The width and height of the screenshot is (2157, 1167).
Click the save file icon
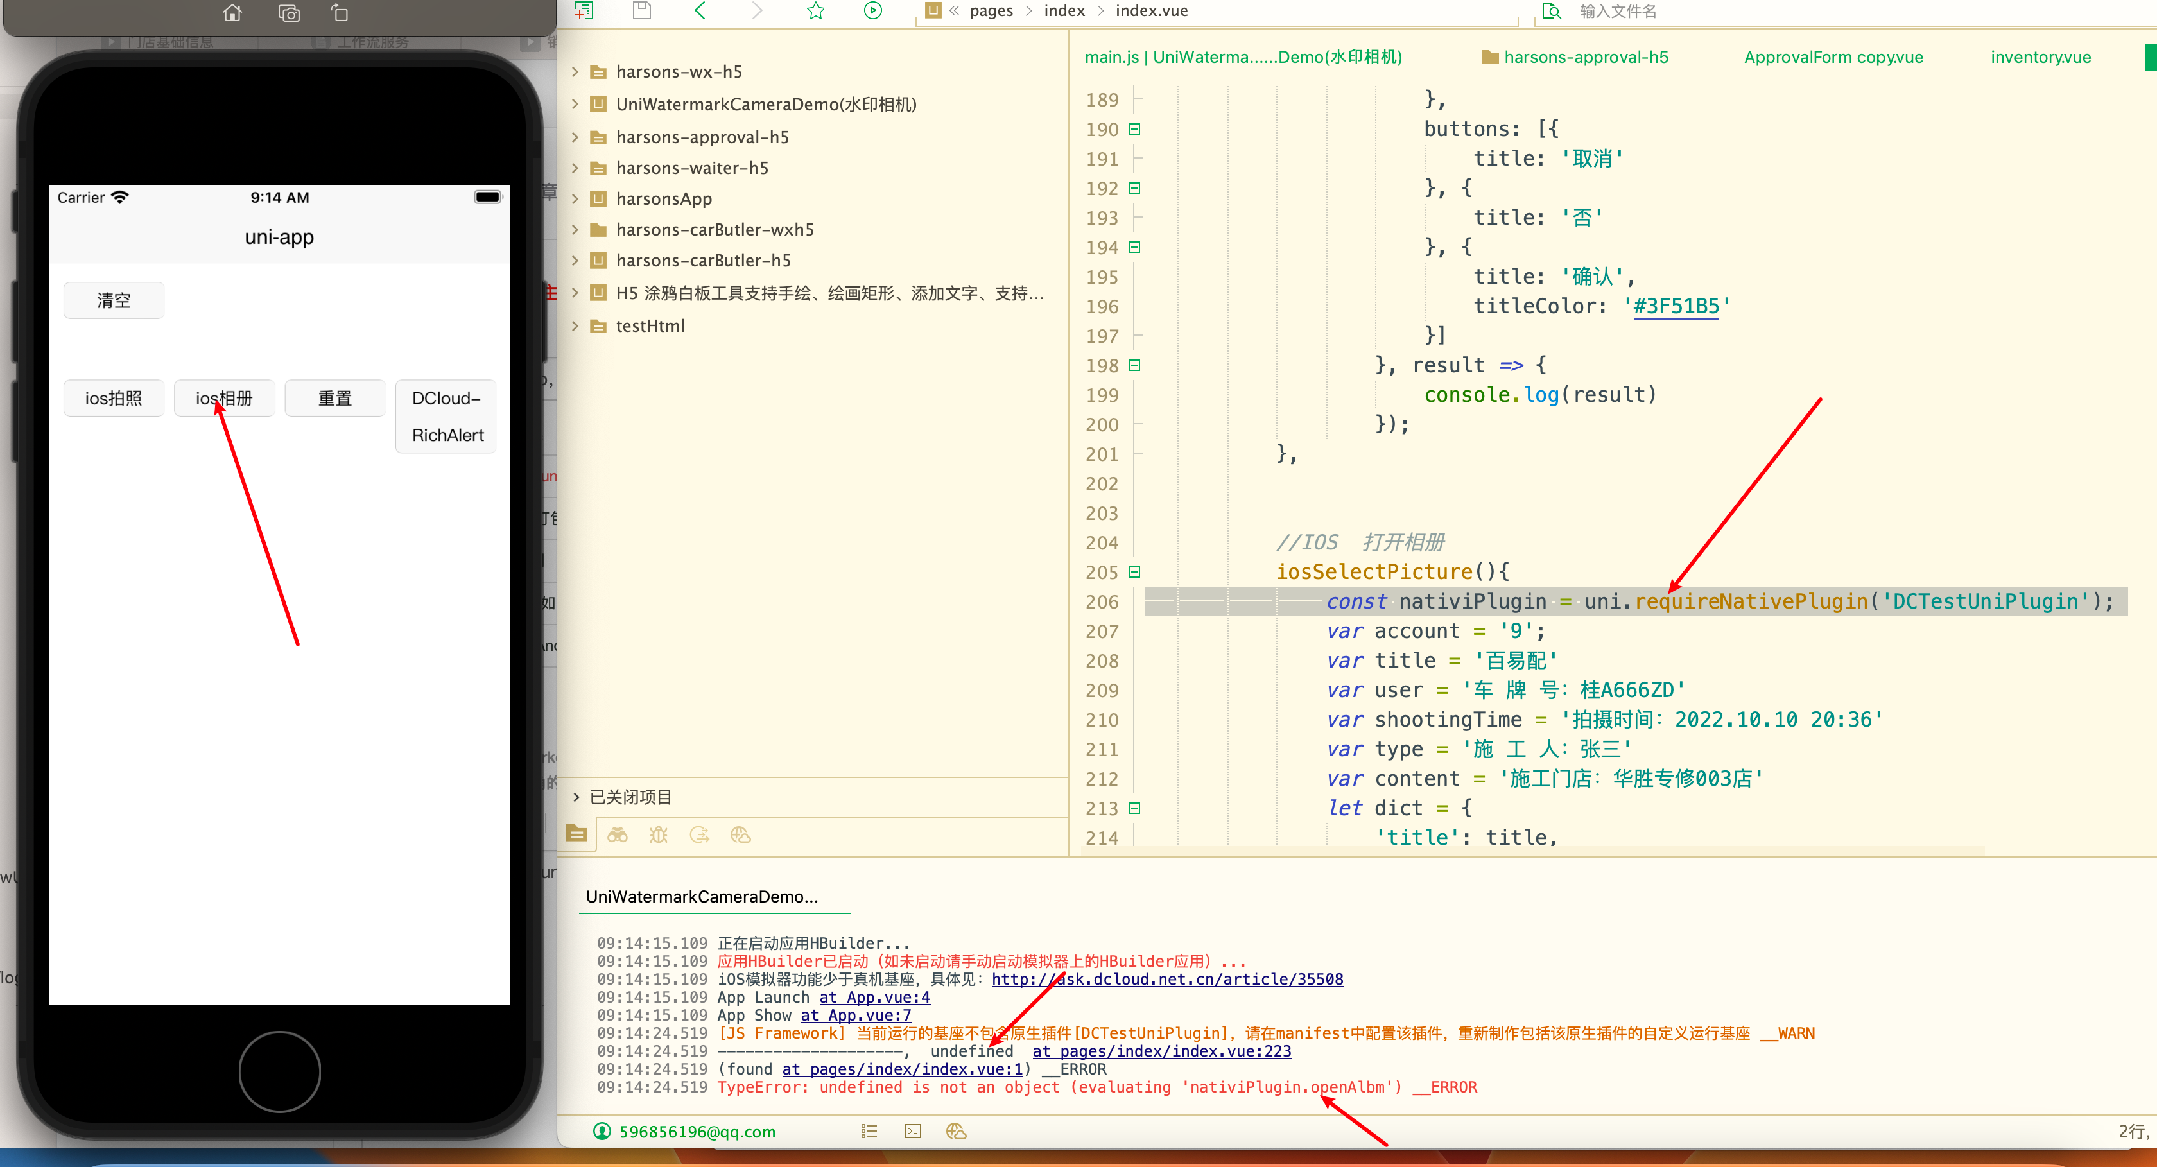click(641, 11)
